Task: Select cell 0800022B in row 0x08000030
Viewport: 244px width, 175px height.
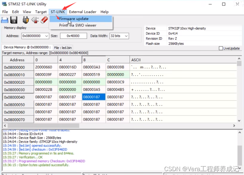Action: (46, 89)
